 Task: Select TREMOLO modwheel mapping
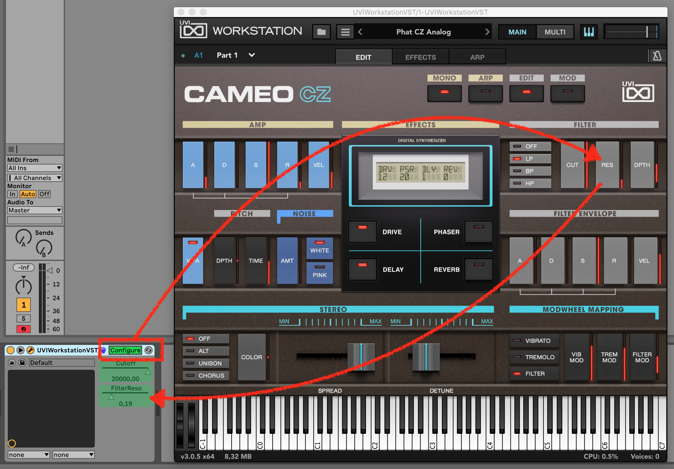pos(534,357)
